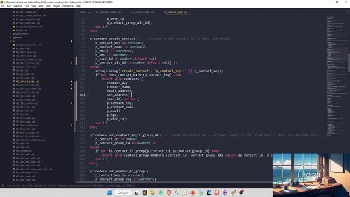Open the Preferences menu
The height and width of the screenshot is (197, 350).
pyautogui.click(x=68, y=6)
